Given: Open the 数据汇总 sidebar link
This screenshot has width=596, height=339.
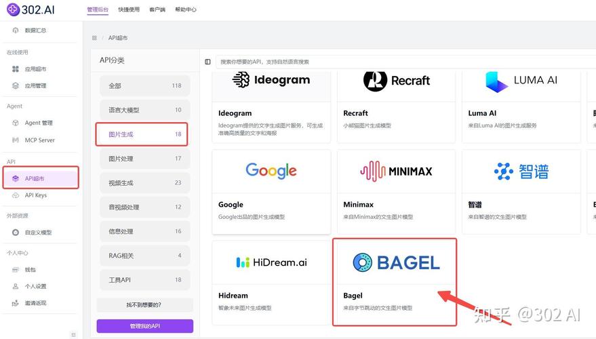Looking at the screenshot, I should pos(36,31).
